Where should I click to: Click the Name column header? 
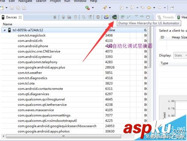[7, 24]
